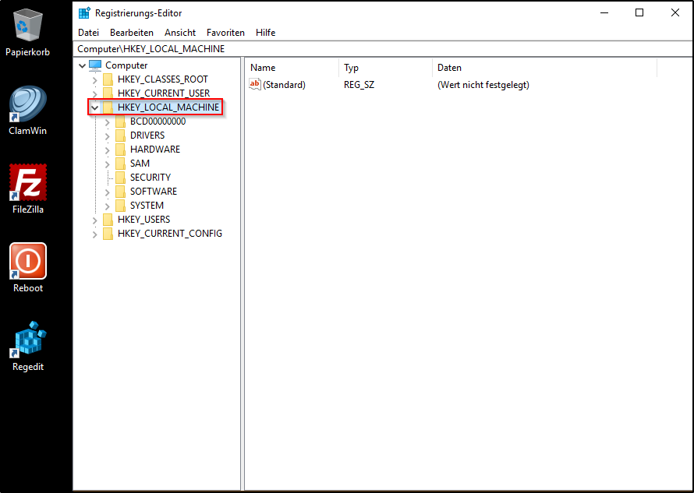Select the DRIVERS label
The height and width of the screenshot is (493, 694).
[x=147, y=136]
